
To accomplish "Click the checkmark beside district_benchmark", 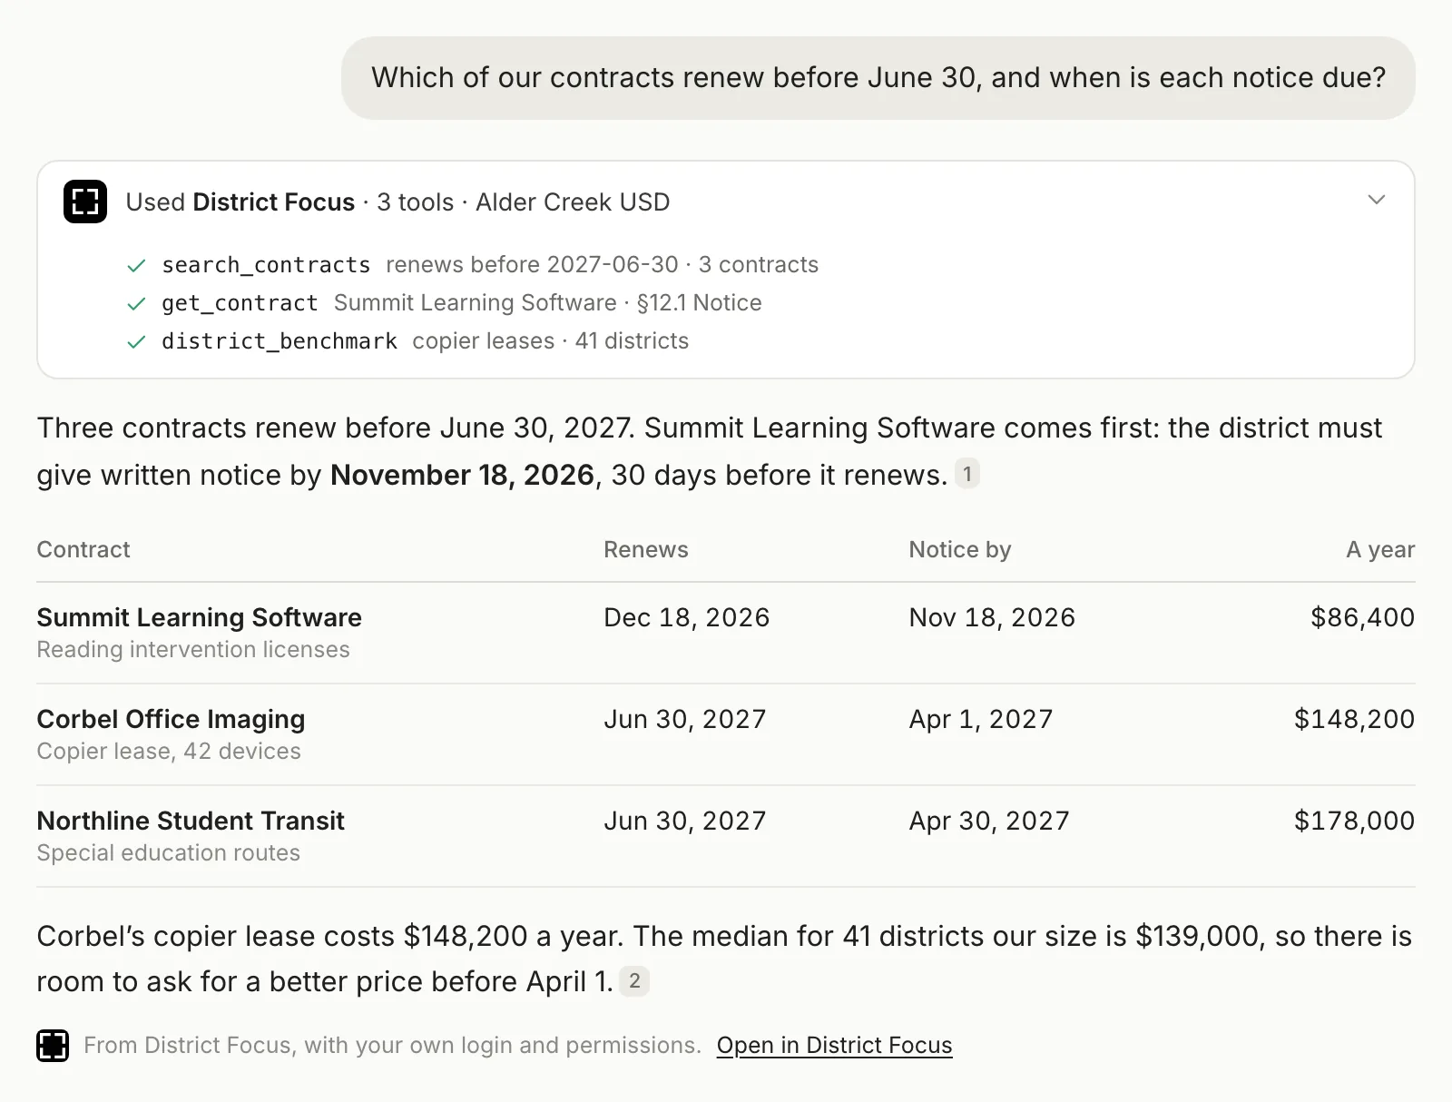I will point(136,341).
